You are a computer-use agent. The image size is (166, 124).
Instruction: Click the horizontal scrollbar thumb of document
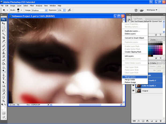click(90, 105)
